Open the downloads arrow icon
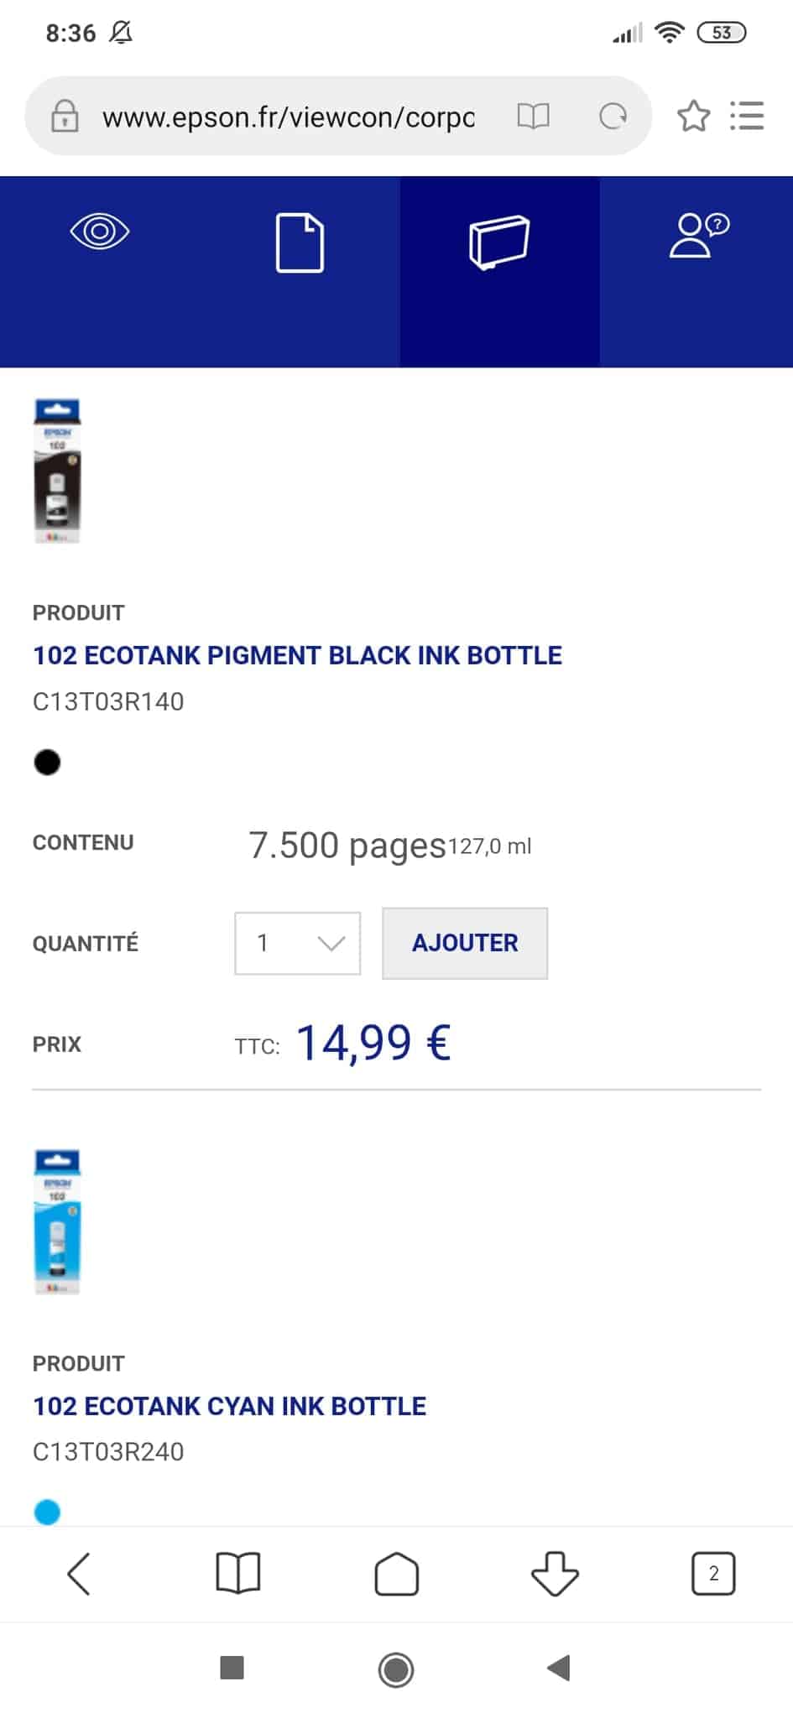The width and height of the screenshot is (793, 1718). click(555, 1573)
